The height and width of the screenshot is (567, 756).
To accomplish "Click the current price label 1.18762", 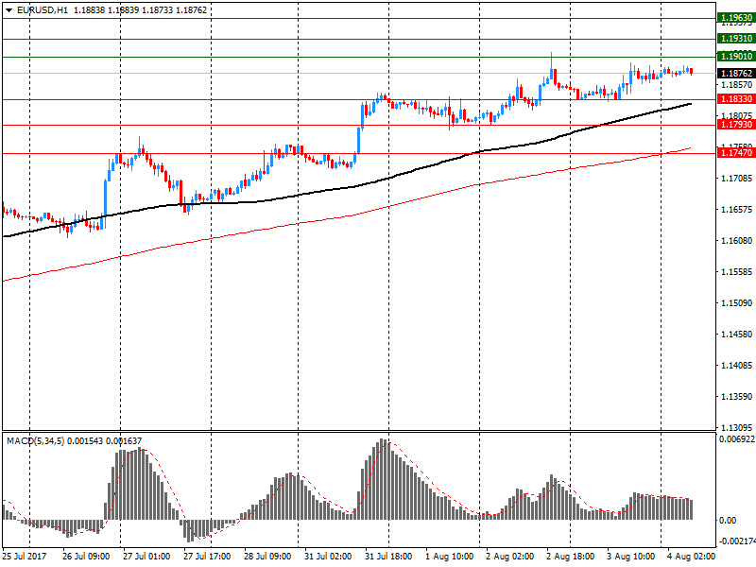I will pos(736,74).
